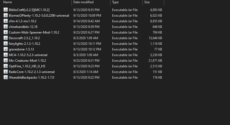
Task: Click the 1,118 KB size value
Action: tap(156, 44)
